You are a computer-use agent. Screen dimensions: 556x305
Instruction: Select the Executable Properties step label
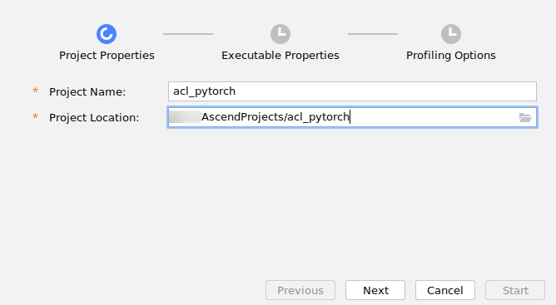280,55
